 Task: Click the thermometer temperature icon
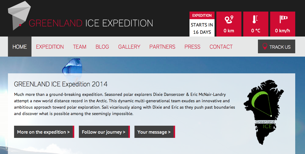(x=255, y=19)
